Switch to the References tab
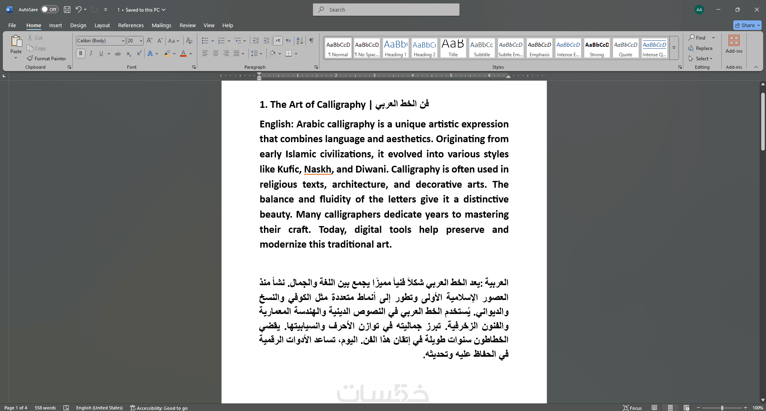Viewport: 766px width, 411px height. click(x=131, y=25)
